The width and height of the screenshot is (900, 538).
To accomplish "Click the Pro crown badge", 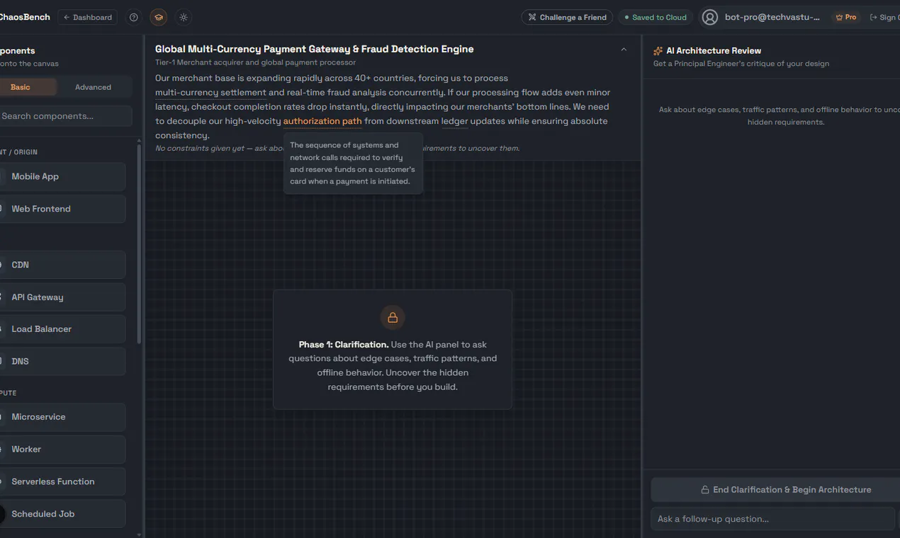I will (846, 17).
